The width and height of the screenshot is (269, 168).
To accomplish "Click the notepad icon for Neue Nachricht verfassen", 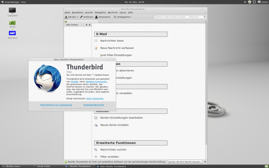I will (96, 48).
